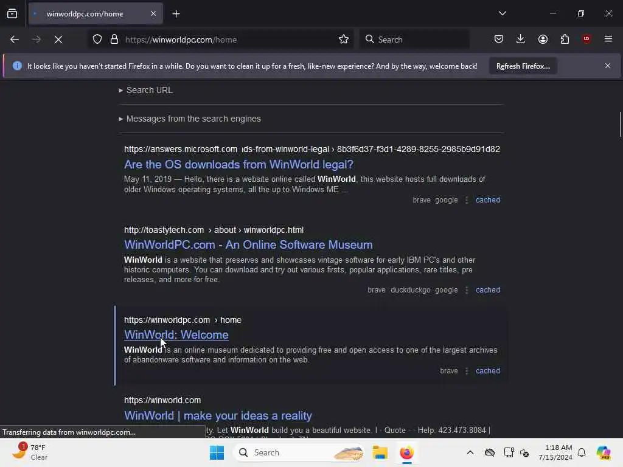Open options dots for WinWorld: Welcome result
Viewport: 623px width, 467px height.
467,371
